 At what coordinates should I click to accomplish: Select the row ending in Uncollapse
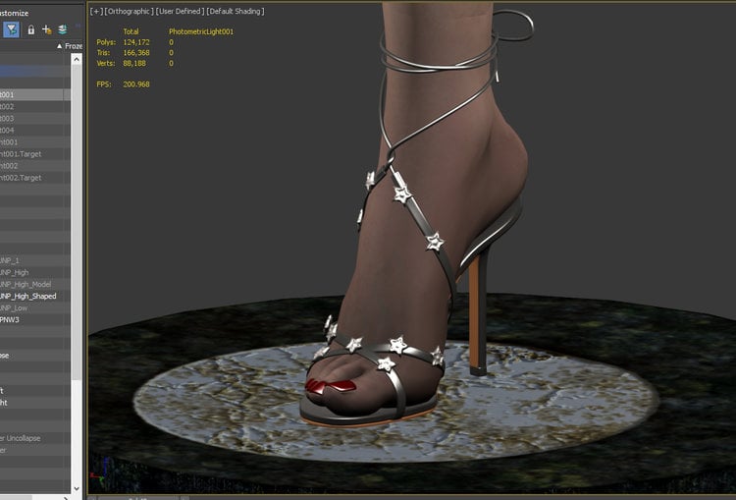(x=35, y=438)
